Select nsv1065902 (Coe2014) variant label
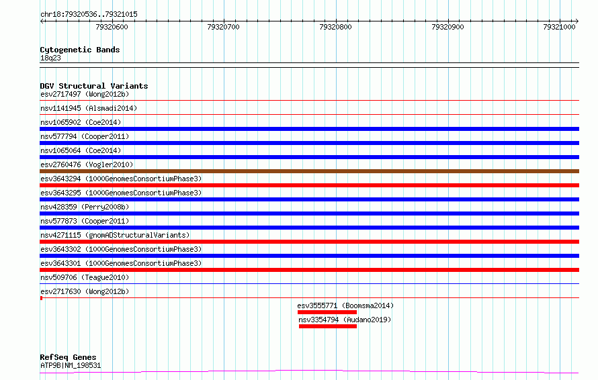The image size is (598, 380). (81, 122)
